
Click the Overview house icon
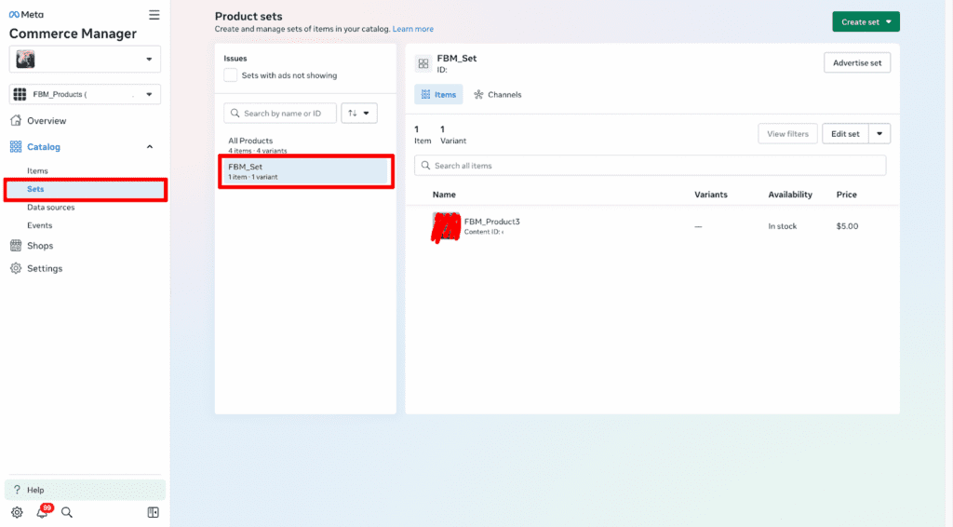pyautogui.click(x=16, y=120)
